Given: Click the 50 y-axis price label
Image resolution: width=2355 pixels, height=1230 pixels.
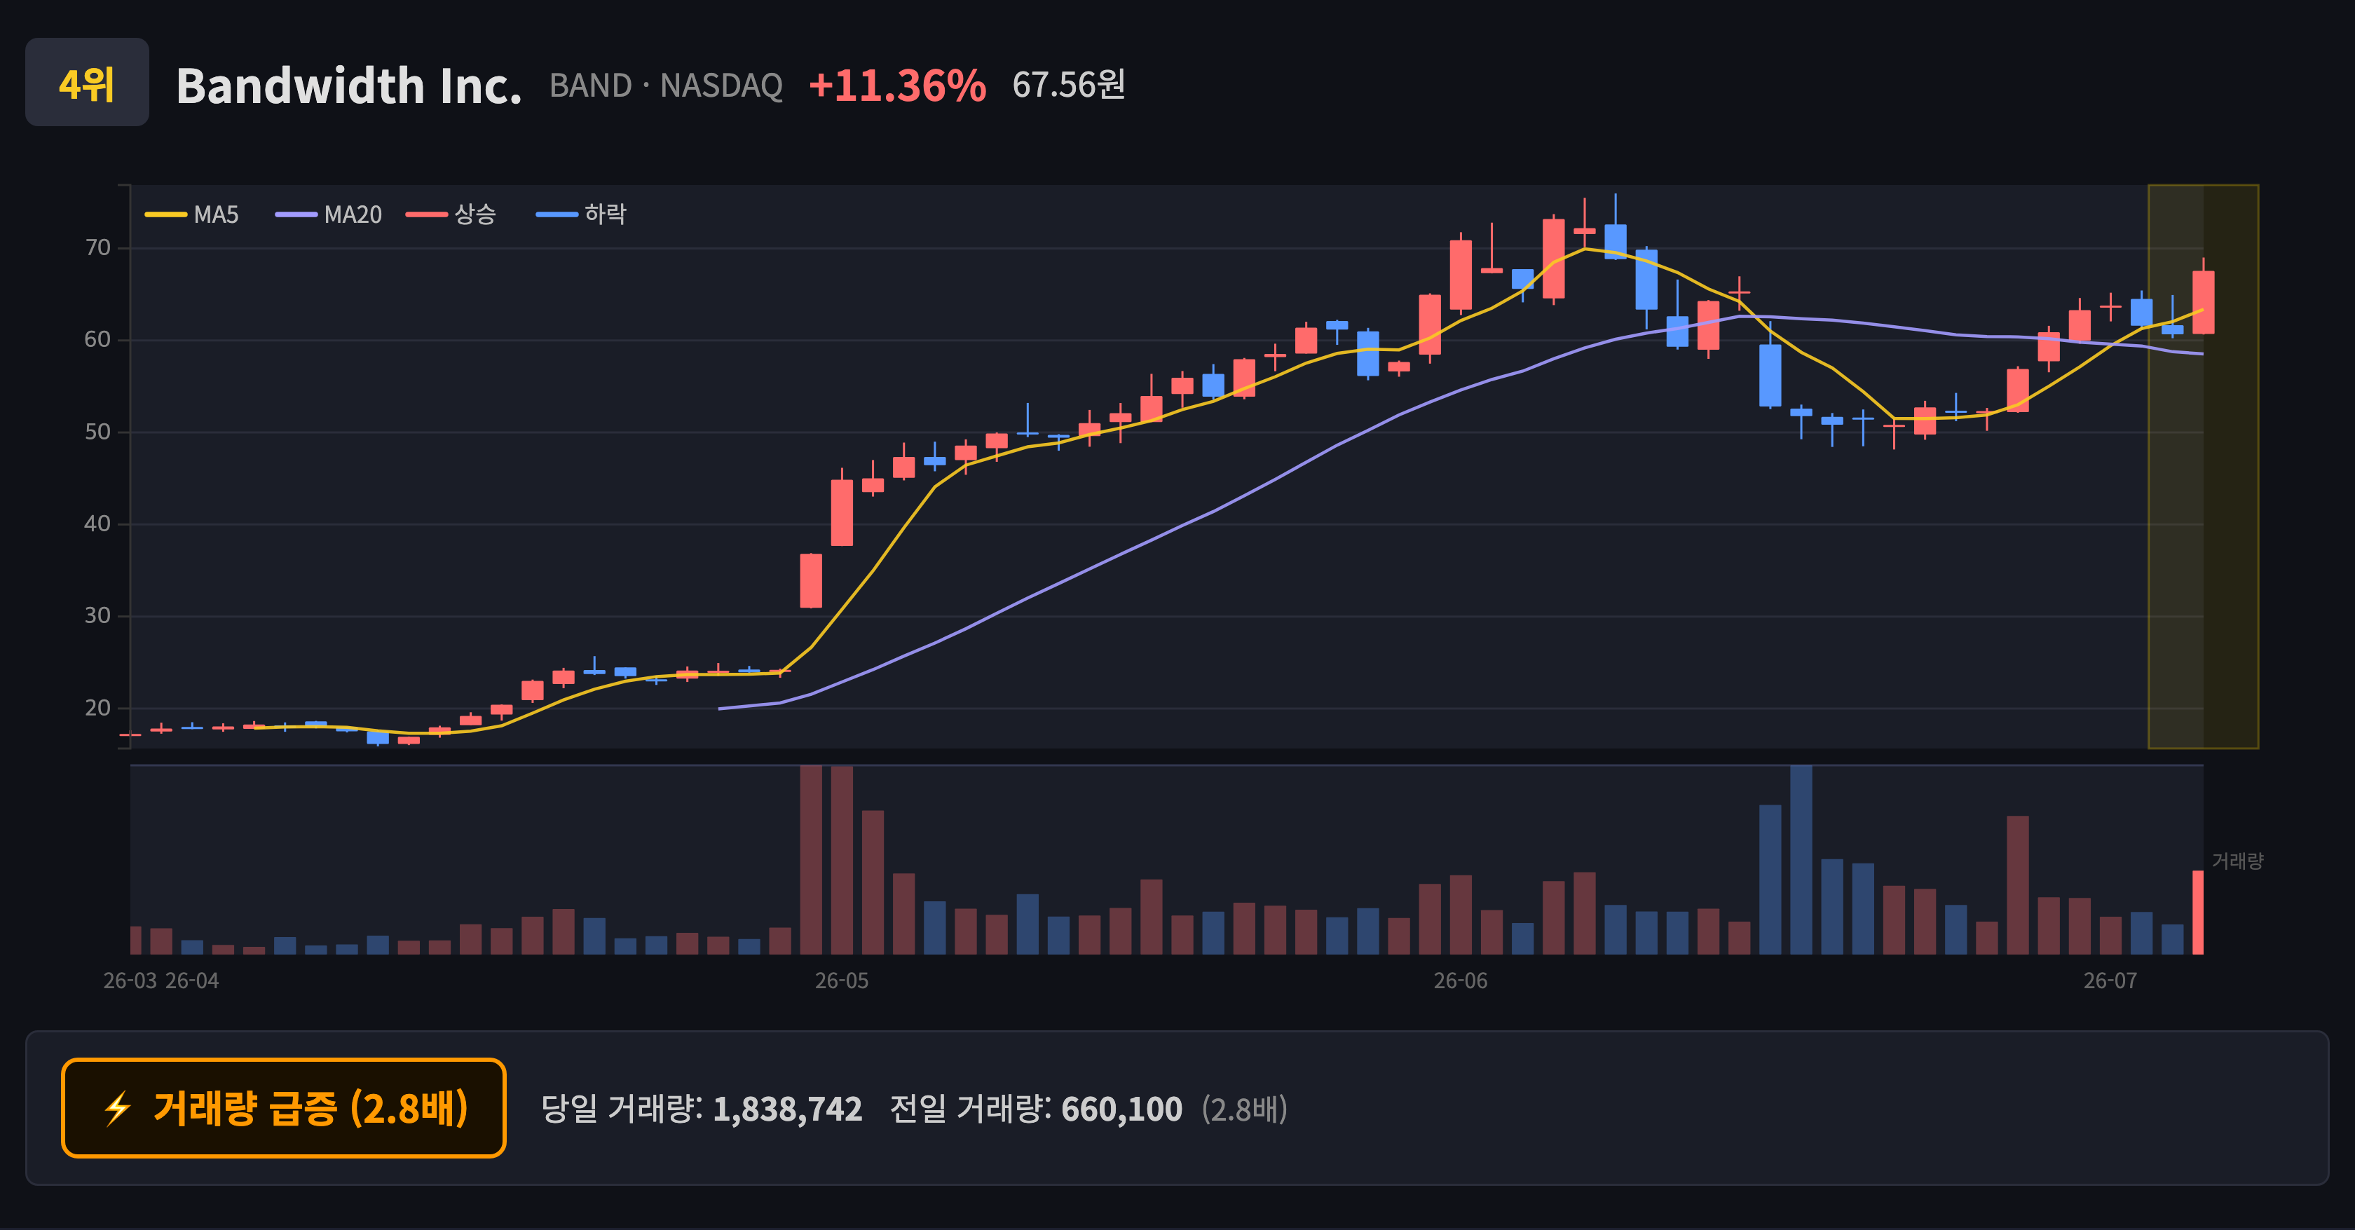Looking at the screenshot, I should [98, 431].
